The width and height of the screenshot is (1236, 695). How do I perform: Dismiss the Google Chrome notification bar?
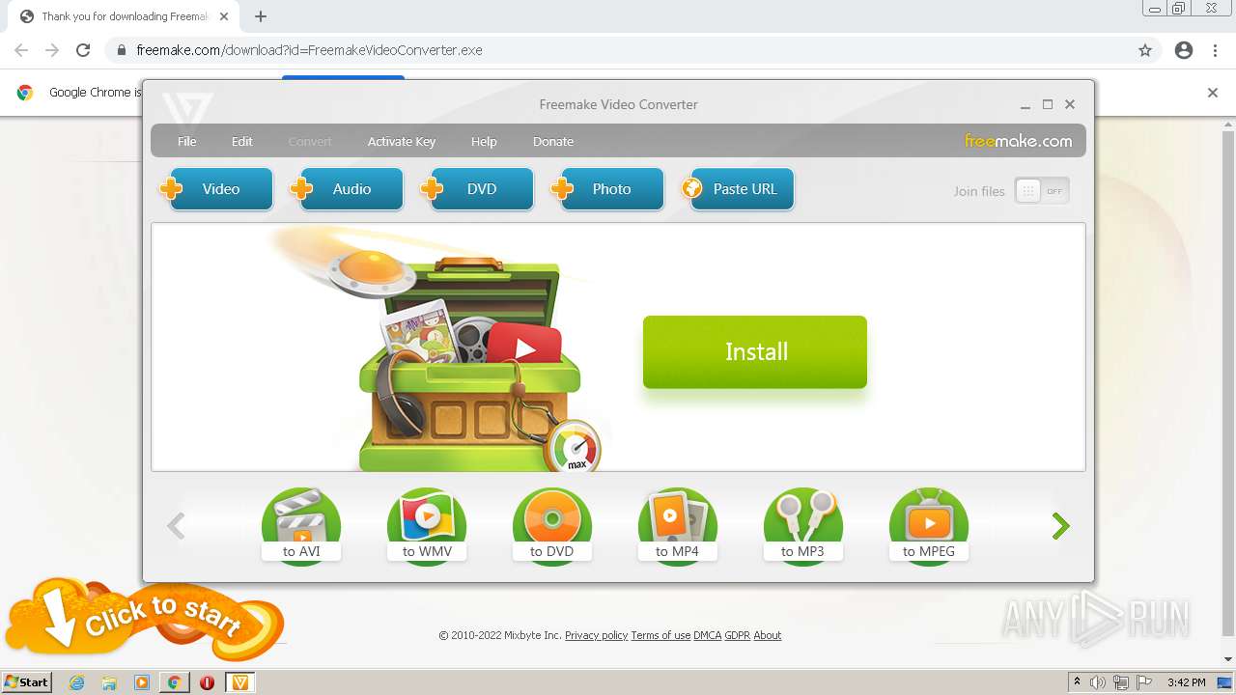click(x=1213, y=93)
